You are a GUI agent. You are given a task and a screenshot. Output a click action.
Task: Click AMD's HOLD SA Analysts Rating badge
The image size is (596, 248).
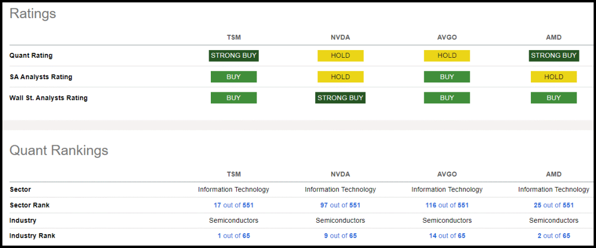[x=554, y=77]
